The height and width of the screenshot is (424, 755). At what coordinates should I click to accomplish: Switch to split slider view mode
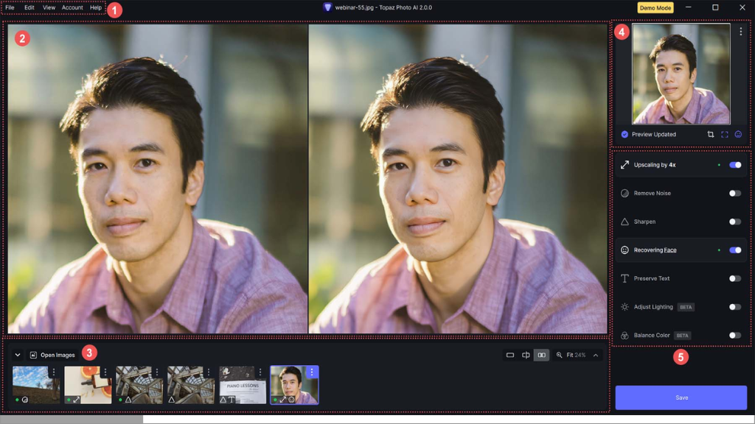[526, 355]
